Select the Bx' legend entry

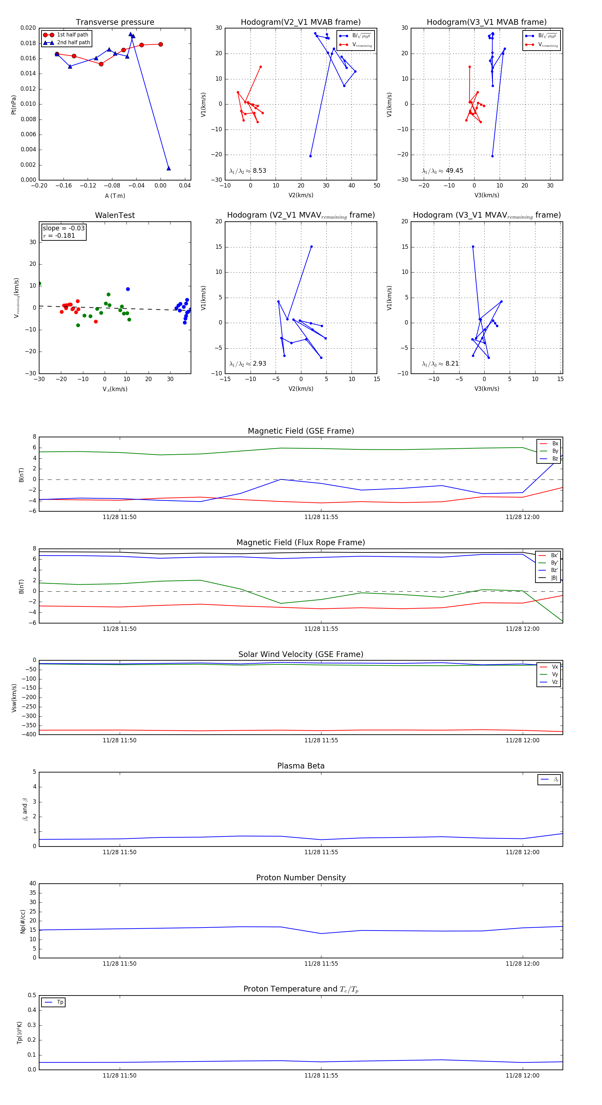click(548, 555)
